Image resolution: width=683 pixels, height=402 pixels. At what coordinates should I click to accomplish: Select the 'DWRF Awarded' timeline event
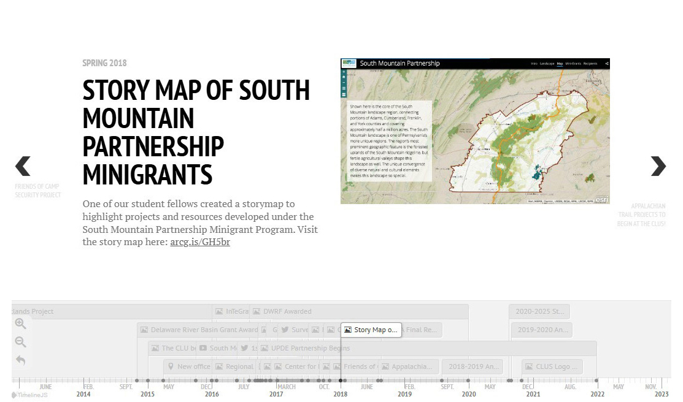pos(287,311)
